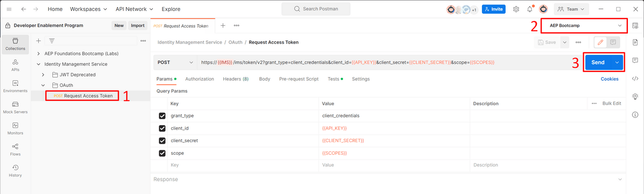Click the Send button
This screenshot has width=644, height=194.
tap(598, 62)
